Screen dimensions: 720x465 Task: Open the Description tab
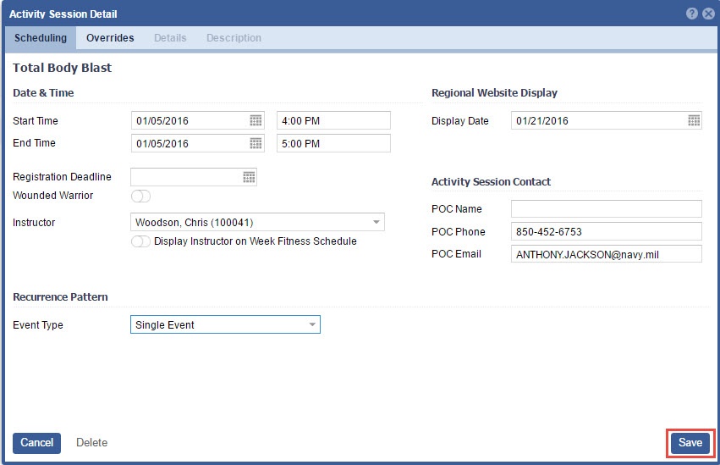pos(234,38)
